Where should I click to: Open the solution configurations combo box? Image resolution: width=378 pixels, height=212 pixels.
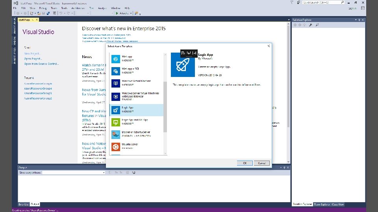(83, 13)
